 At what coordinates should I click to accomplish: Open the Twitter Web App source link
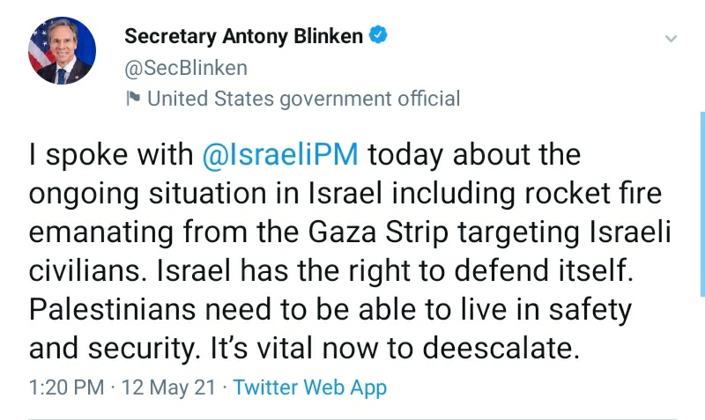(310, 387)
